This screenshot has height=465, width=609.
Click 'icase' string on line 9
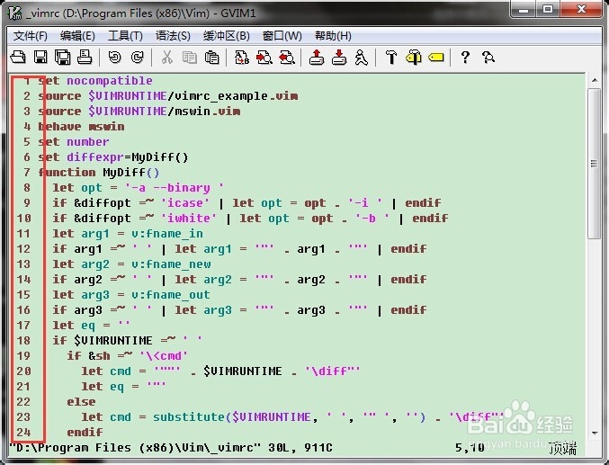pos(185,203)
